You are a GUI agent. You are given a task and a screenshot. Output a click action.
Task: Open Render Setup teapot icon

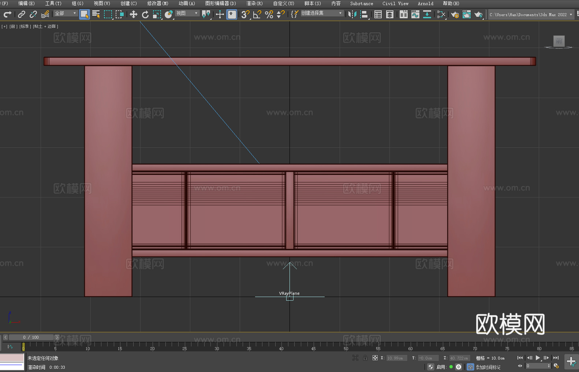pos(455,14)
